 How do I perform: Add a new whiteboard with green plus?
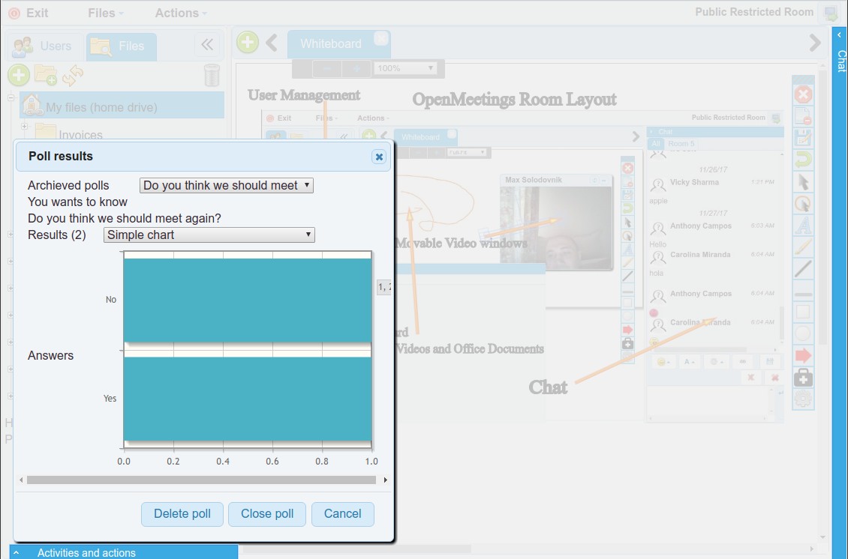coord(248,43)
